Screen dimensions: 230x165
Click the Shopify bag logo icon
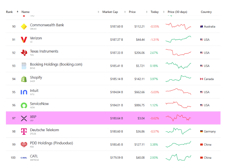(24, 79)
